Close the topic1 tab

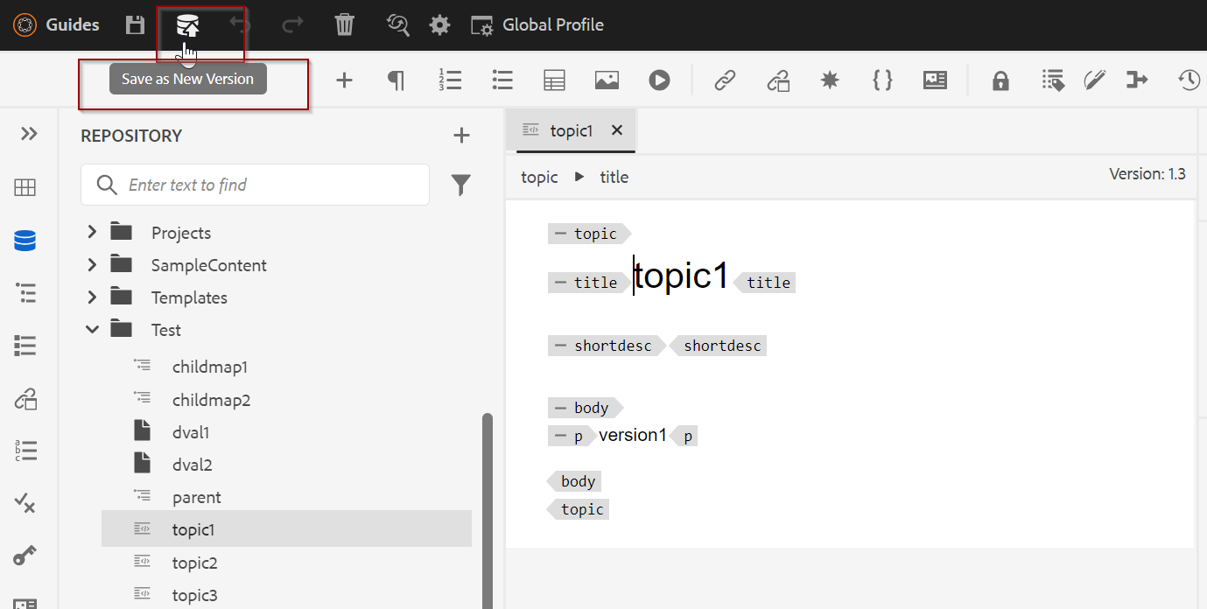click(617, 129)
